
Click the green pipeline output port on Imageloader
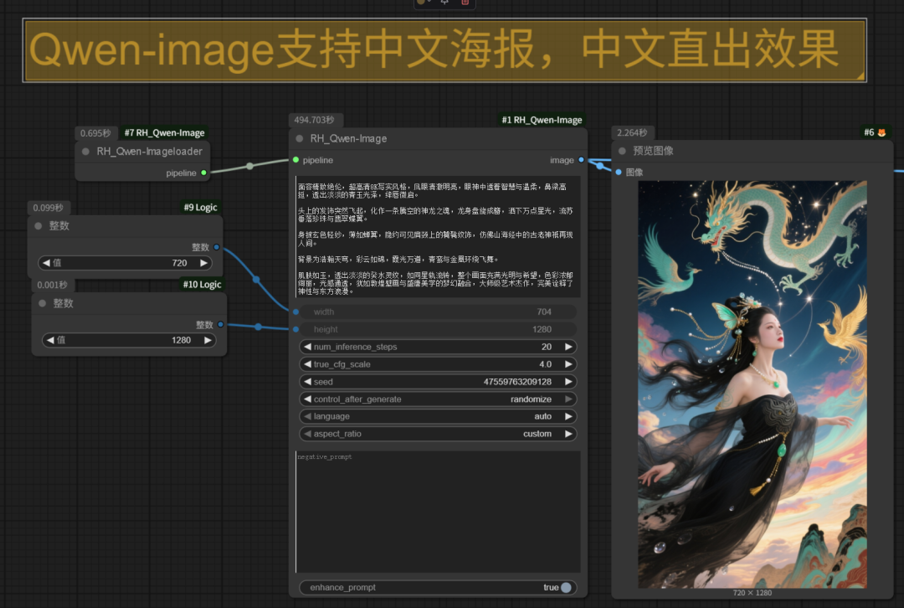click(203, 173)
